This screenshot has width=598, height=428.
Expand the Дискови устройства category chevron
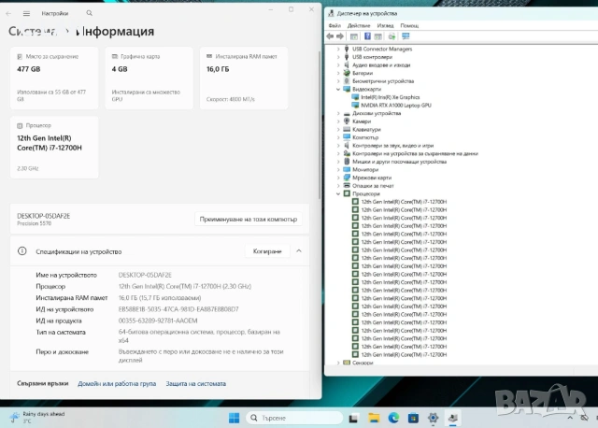(338, 113)
